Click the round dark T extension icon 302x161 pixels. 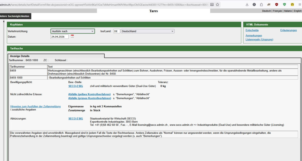tap(254, 4)
